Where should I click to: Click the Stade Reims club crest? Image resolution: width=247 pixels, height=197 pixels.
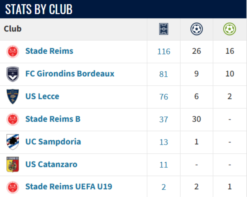click(x=13, y=51)
